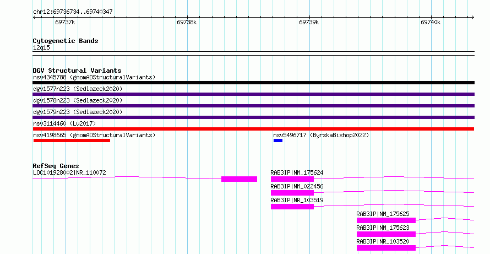Click the dgv1577n223 Sedlazeck2020 label
The width and height of the screenshot is (490, 254).
coord(78,89)
